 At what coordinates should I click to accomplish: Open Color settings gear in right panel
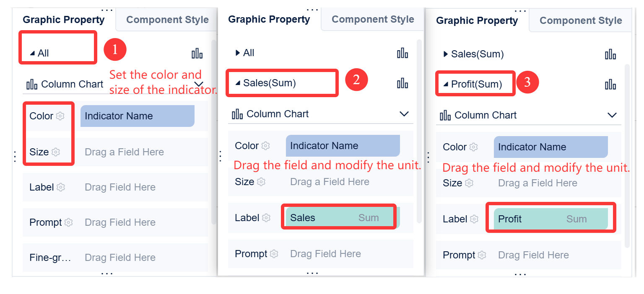click(x=474, y=147)
